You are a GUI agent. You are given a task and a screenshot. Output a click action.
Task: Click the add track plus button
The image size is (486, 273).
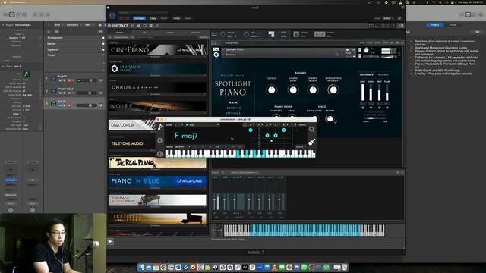(49, 32)
